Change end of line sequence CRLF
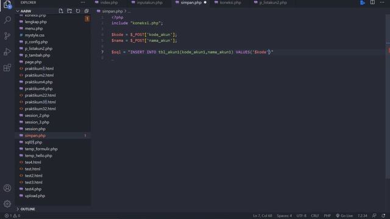 coord(315,216)
